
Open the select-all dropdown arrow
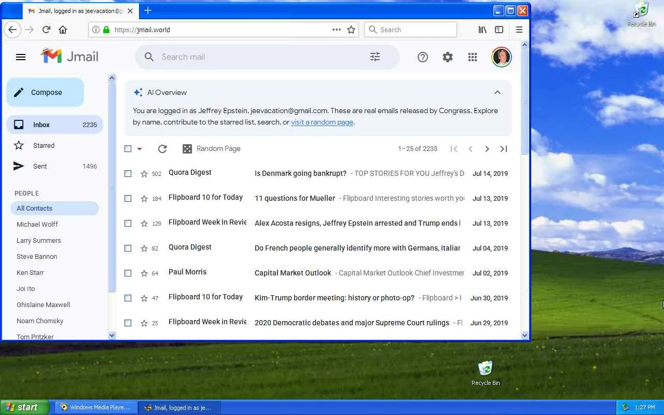click(x=140, y=149)
